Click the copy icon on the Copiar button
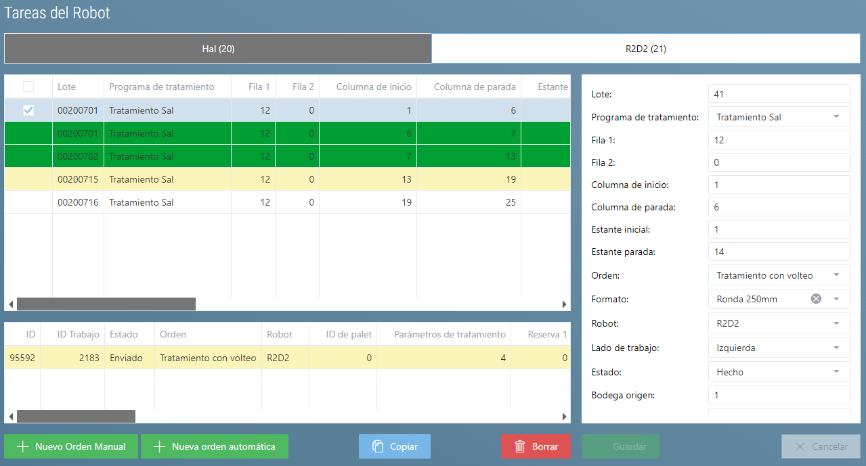The height and width of the screenshot is (466, 866). coord(378,446)
